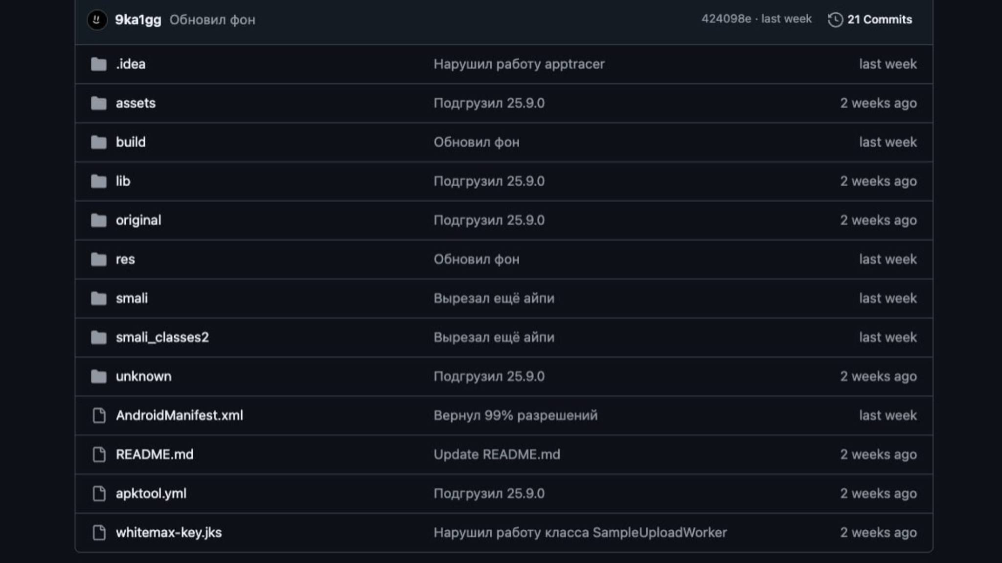The height and width of the screenshot is (563, 1002).
Task: Open the build folder
Action: pos(131,142)
